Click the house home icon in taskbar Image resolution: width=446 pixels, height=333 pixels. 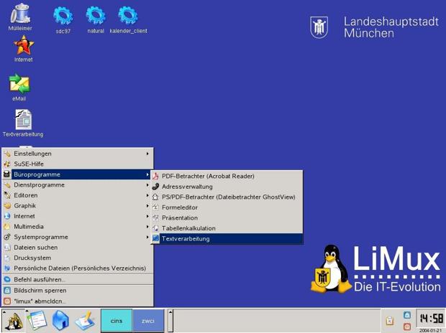(x=60, y=320)
